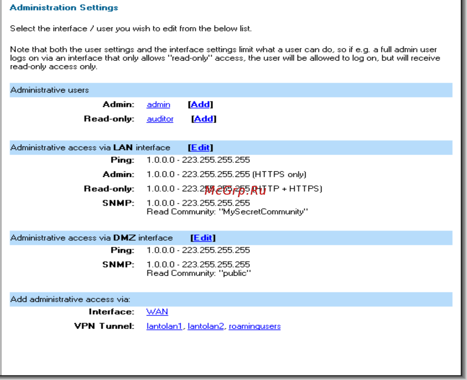
Task: Click the LAN Admin label
Action: (118, 174)
